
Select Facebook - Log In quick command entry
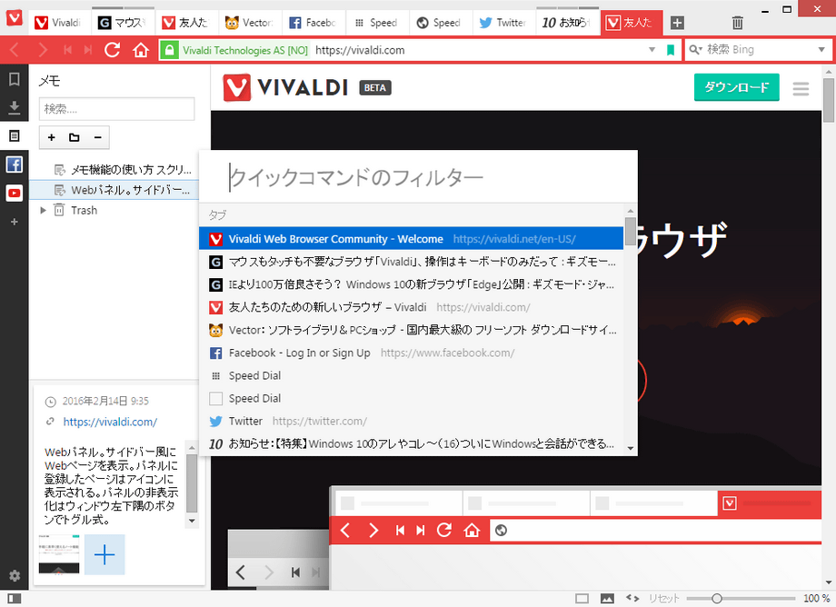(x=411, y=353)
